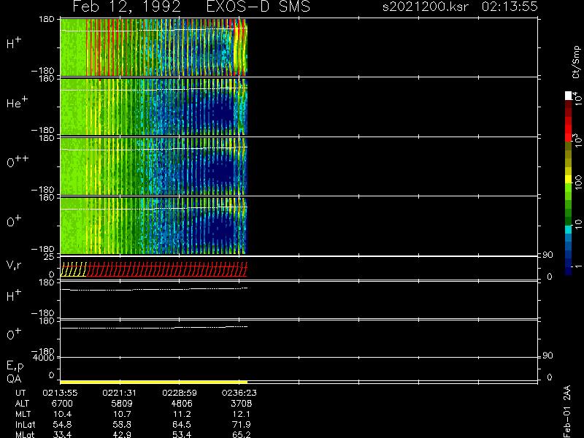Click altitude value '5809'

[122, 404]
